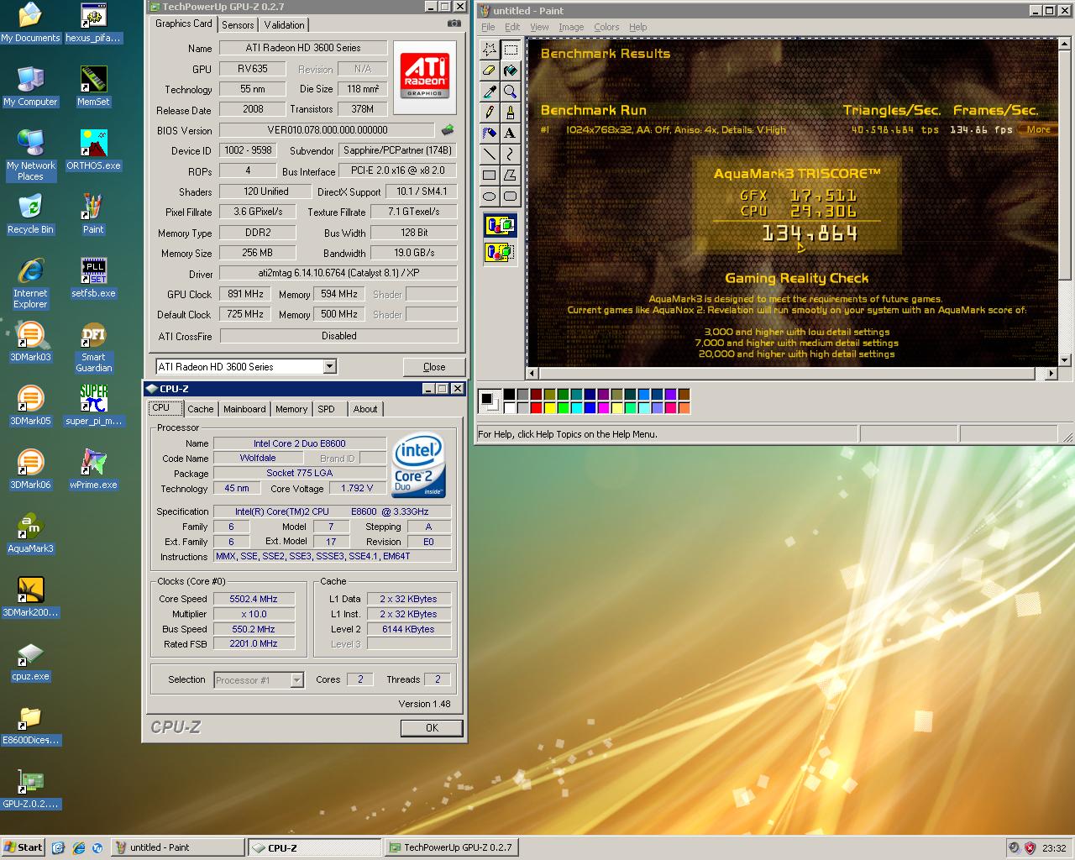
Task: Open the About tab in CPU-Z
Action: (365, 409)
